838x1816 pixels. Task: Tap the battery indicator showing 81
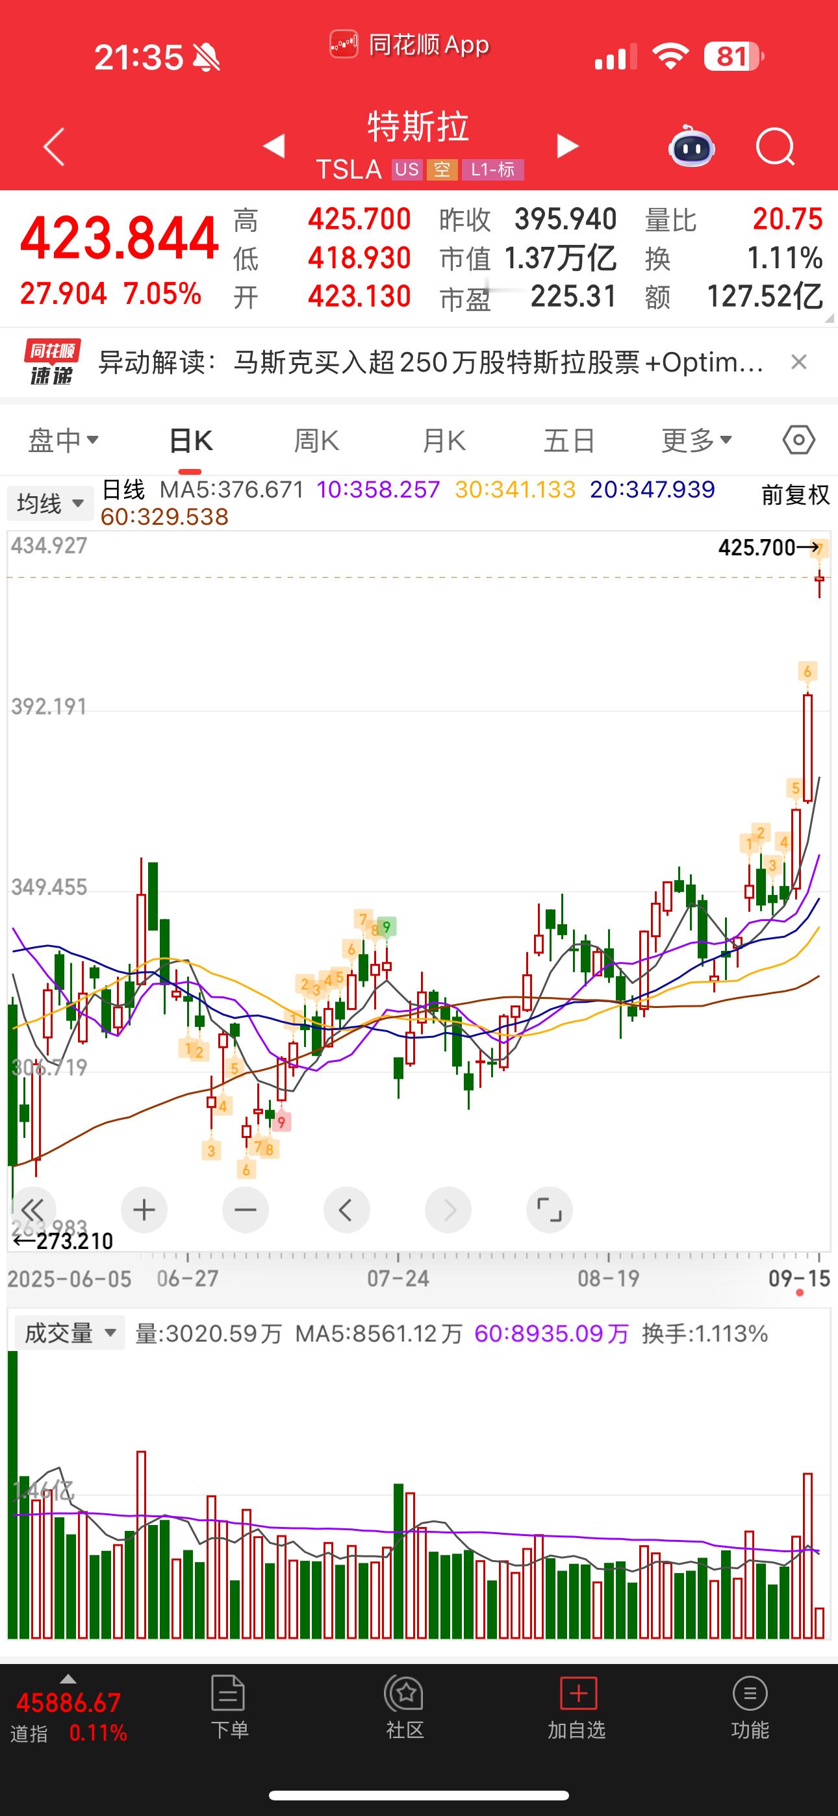click(x=733, y=57)
